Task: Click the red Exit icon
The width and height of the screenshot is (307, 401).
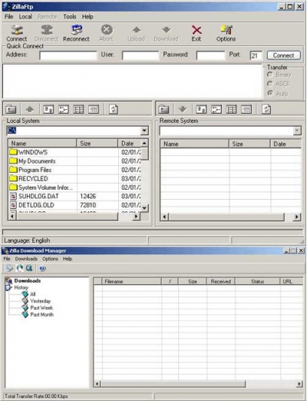Action: (x=196, y=30)
